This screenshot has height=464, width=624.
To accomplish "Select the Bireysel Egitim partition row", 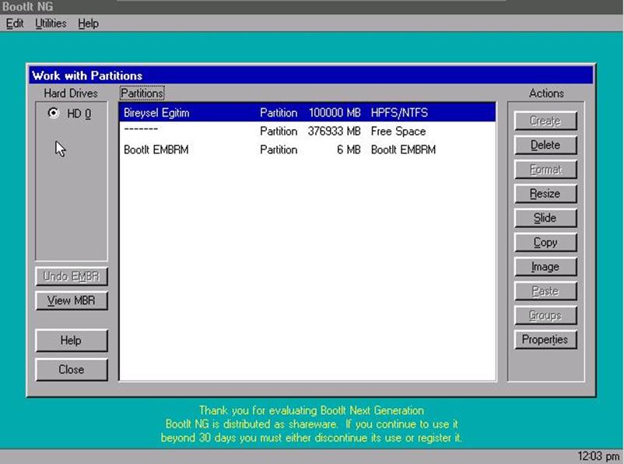I will pyautogui.click(x=307, y=113).
